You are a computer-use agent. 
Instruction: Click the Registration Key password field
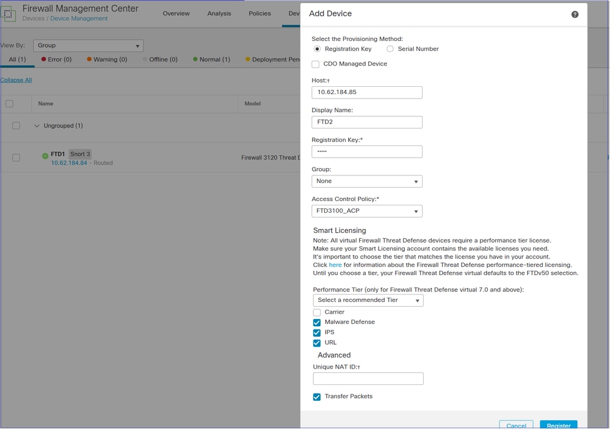coord(367,152)
